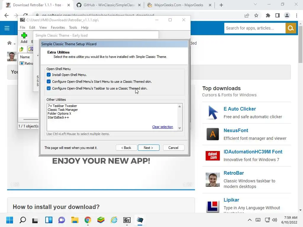Click page scrollbar down arrow
This screenshot has height=227, width=303.
coord(300,210)
